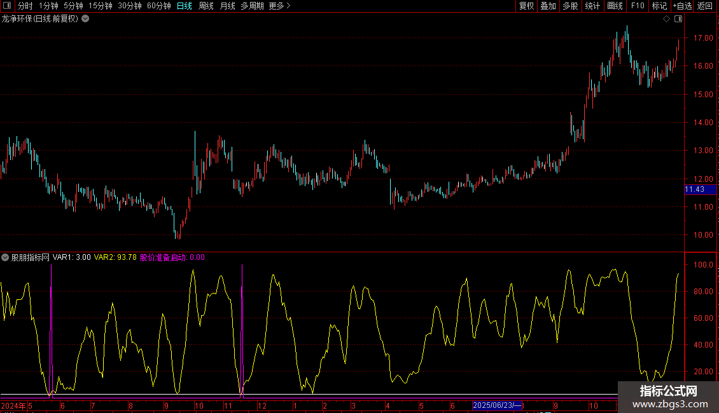
Task: Expand the 更多 more periods menu
Action: (279, 6)
